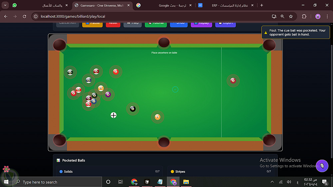Click the dark green solid 6 ball
The height and width of the screenshot is (187, 333).
[x=94, y=95]
